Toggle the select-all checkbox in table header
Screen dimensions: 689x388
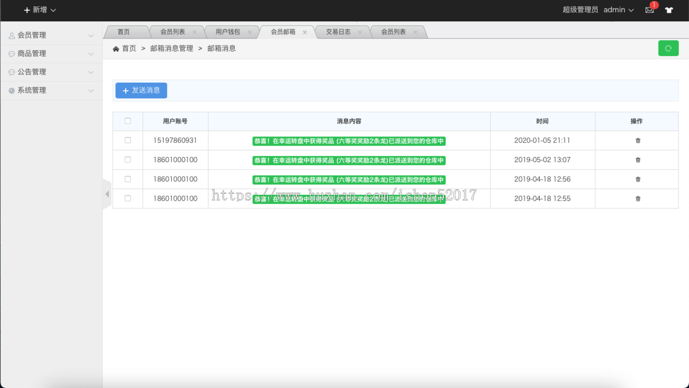point(127,121)
